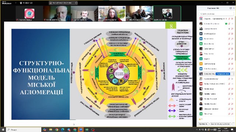Select the Mykola Baranovskyi video thumbnail
Viewport: 236px width, 132px height.
[57, 14]
